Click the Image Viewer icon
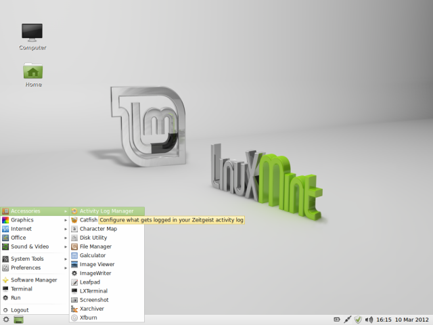 (74, 265)
